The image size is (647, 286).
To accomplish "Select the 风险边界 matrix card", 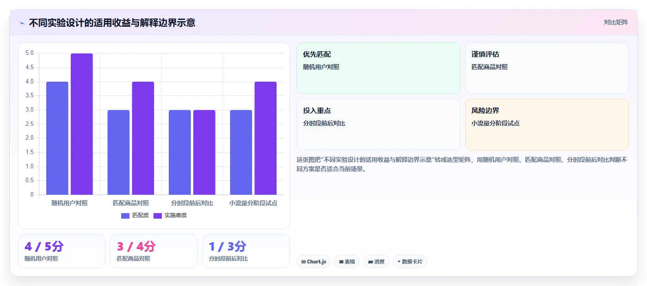I will [x=547, y=125].
